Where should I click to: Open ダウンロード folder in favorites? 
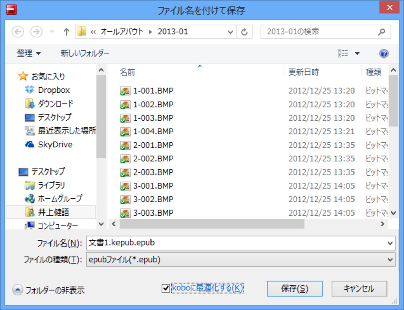pyautogui.click(x=49, y=104)
